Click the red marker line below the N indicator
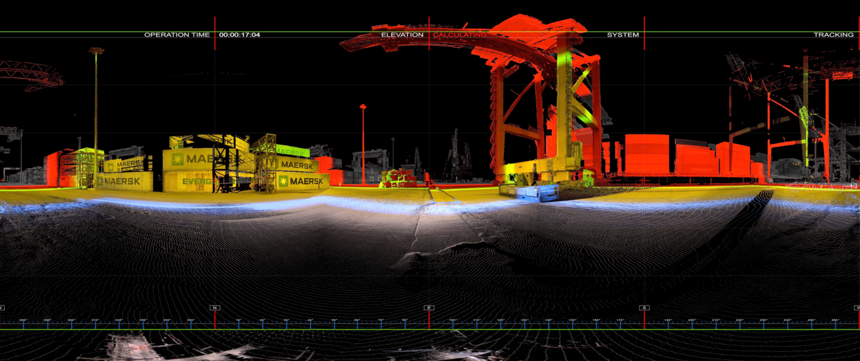860x361 pixels. [214, 321]
